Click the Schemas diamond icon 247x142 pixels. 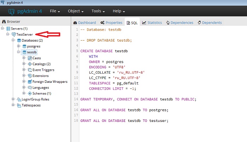tap(30, 93)
